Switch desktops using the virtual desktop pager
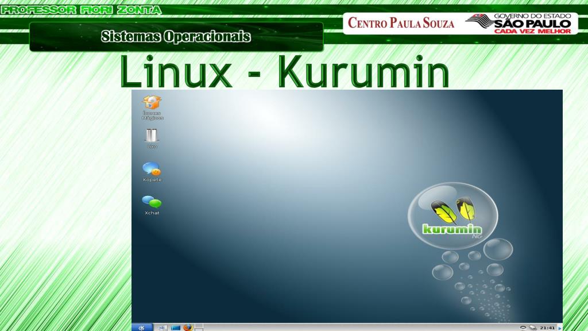588x331 pixels. click(199, 328)
